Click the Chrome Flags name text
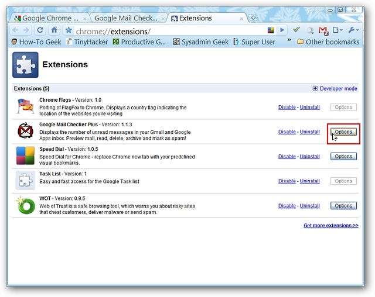This screenshot has height=297, width=375. point(55,100)
